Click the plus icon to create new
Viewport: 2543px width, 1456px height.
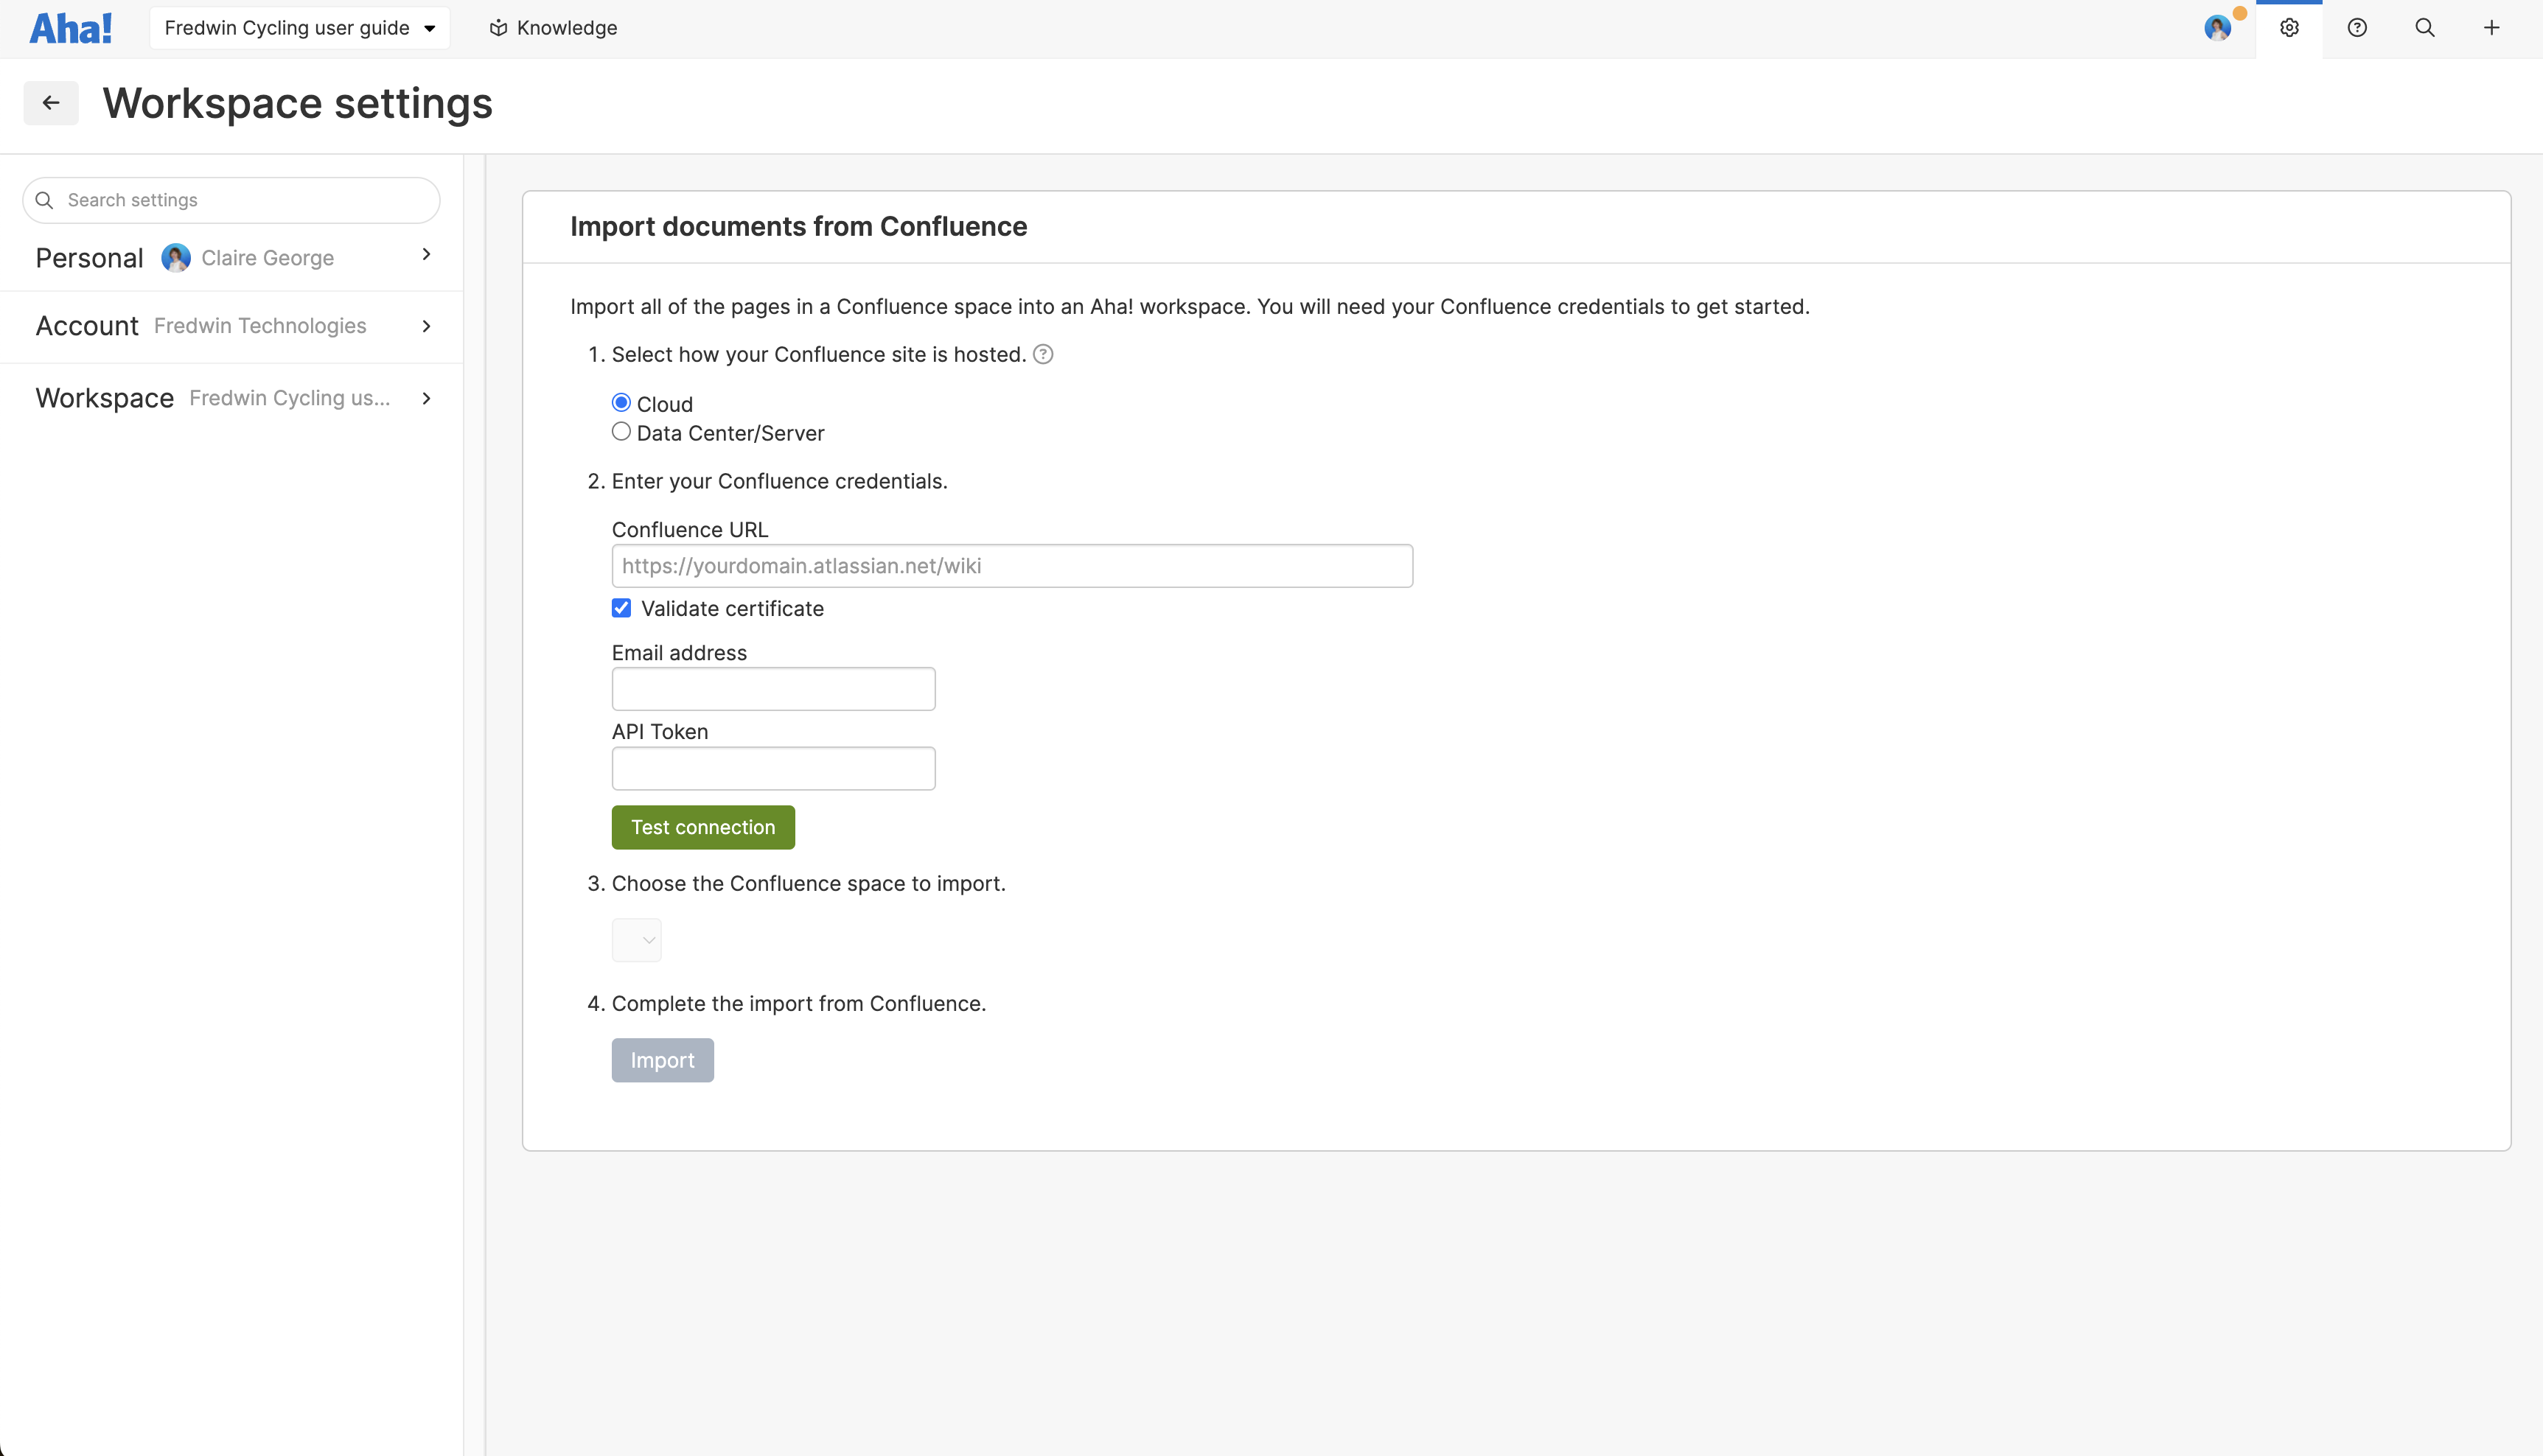pos(2491,27)
